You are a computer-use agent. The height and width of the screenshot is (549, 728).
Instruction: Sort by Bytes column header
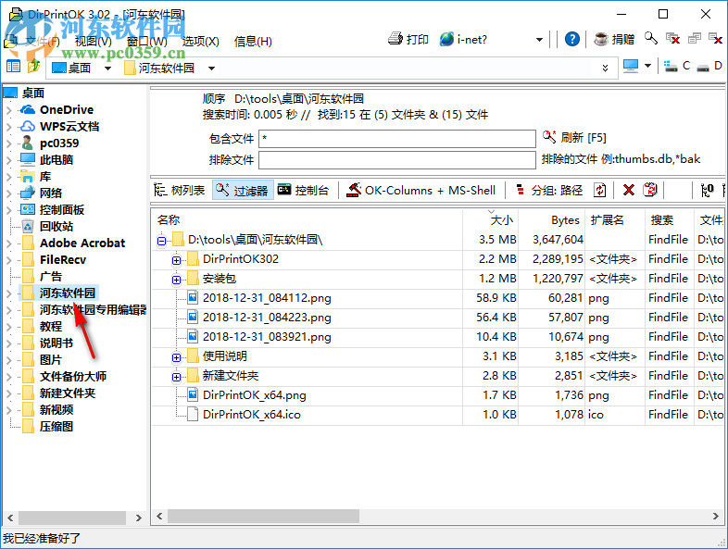click(x=552, y=220)
